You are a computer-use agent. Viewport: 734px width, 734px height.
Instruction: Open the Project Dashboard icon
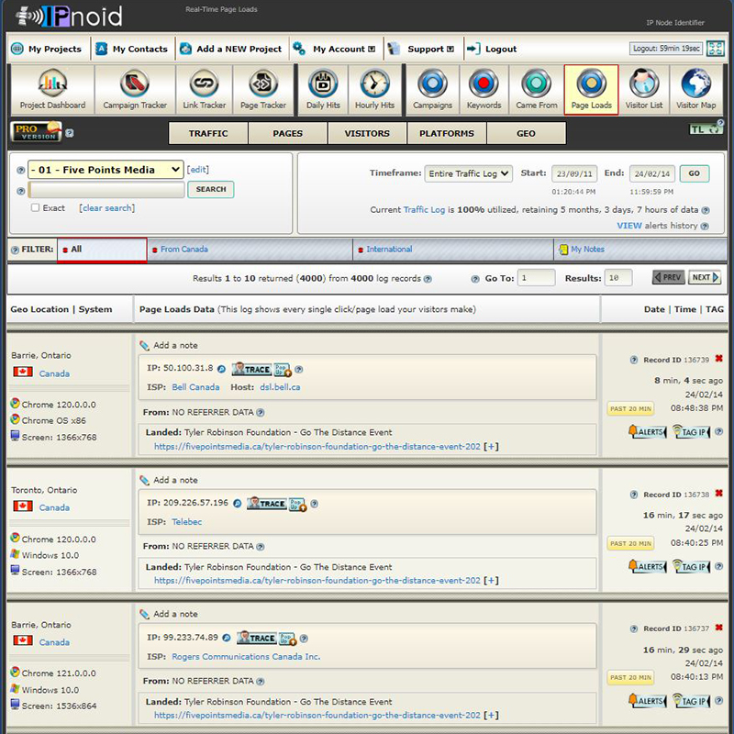[52, 90]
